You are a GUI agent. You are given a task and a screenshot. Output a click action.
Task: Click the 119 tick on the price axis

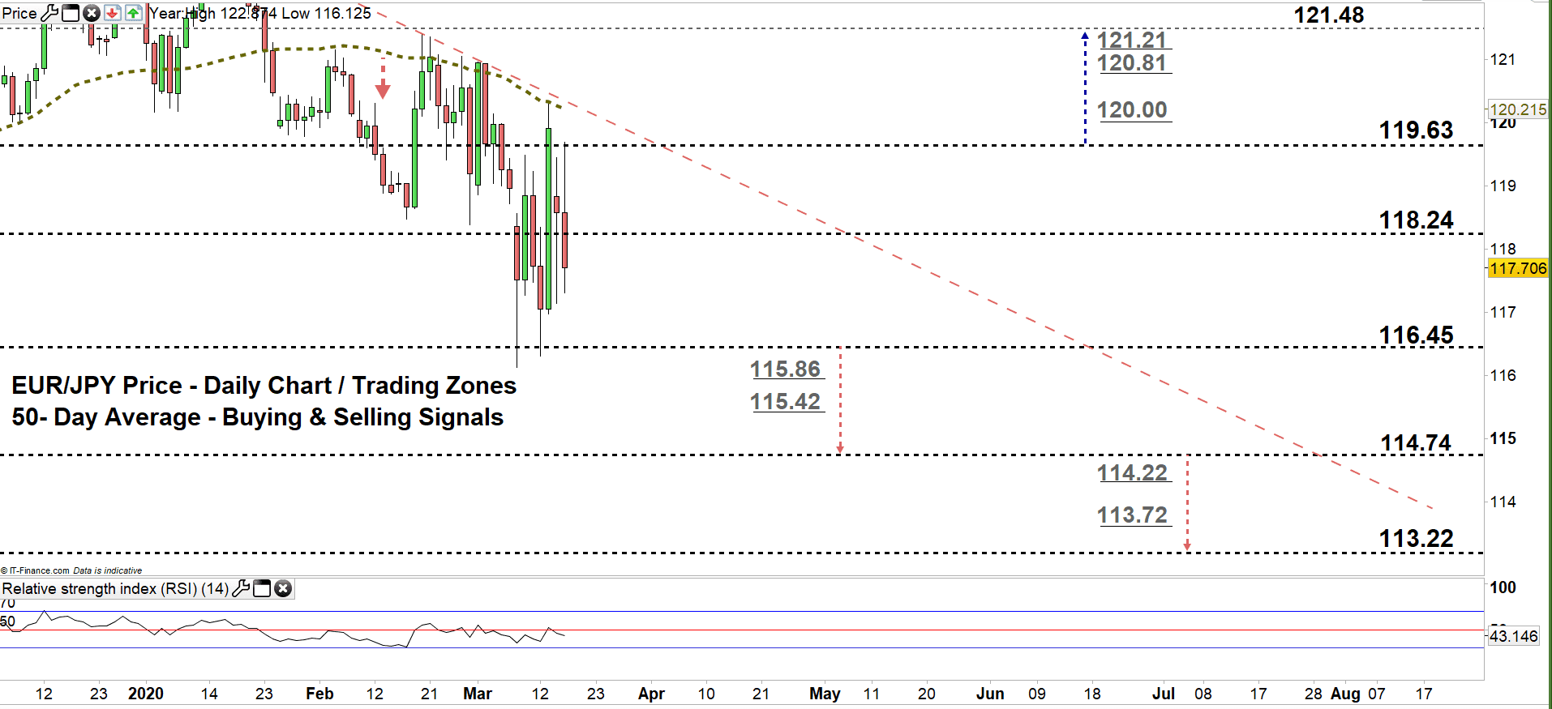(1503, 186)
